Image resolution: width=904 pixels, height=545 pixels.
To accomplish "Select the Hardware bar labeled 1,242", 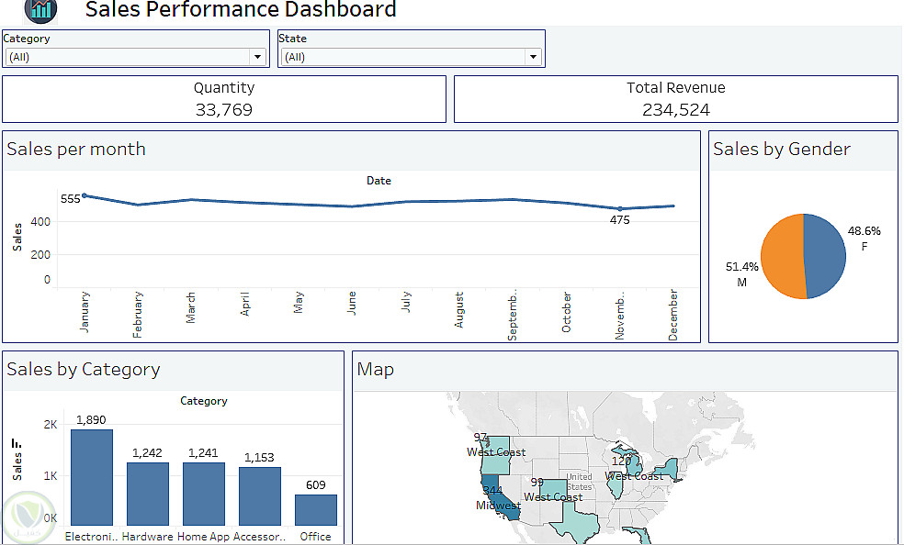I will (148, 494).
